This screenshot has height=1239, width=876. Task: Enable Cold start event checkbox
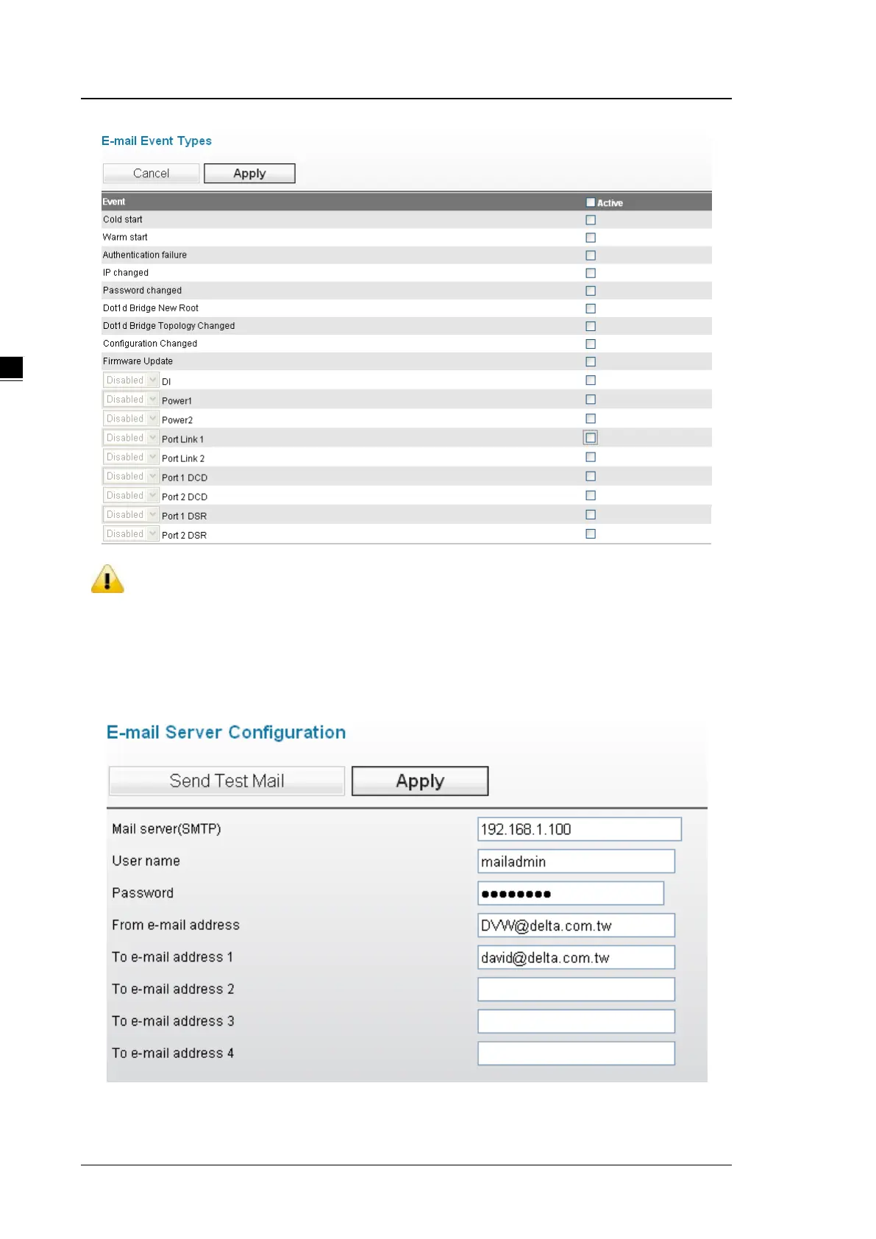(591, 220)
